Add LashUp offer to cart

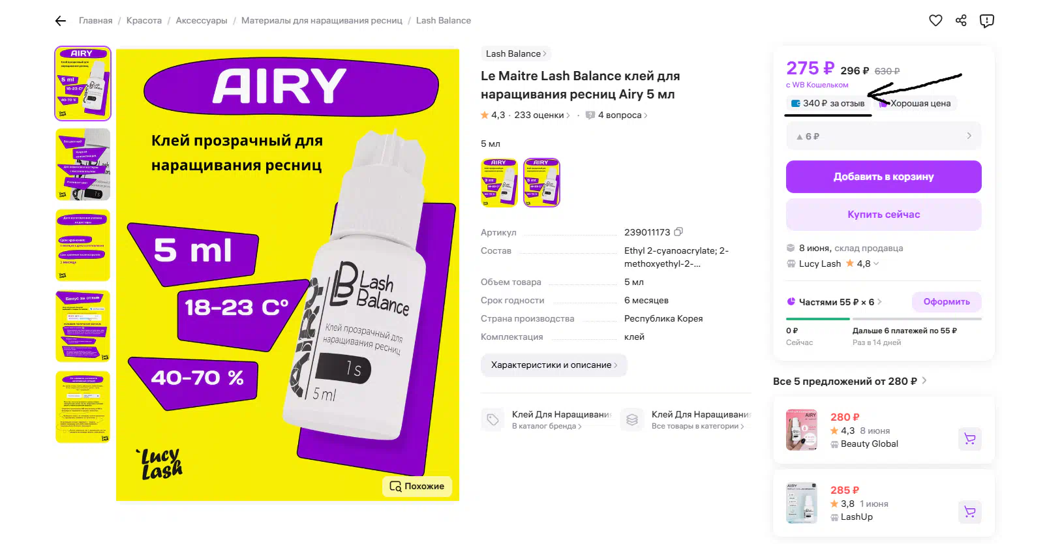(x=970, y=512)
